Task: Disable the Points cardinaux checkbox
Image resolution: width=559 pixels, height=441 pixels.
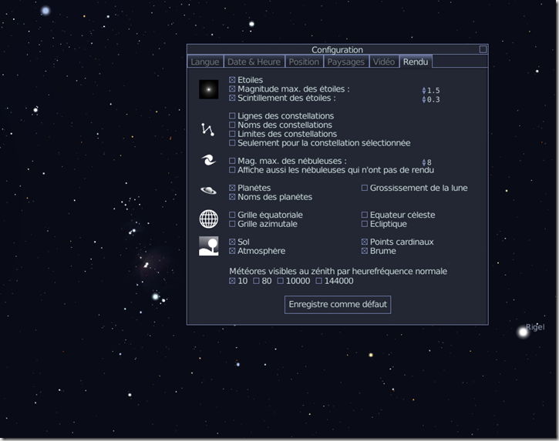Action: pyautogui.click(x=365, y=242)
